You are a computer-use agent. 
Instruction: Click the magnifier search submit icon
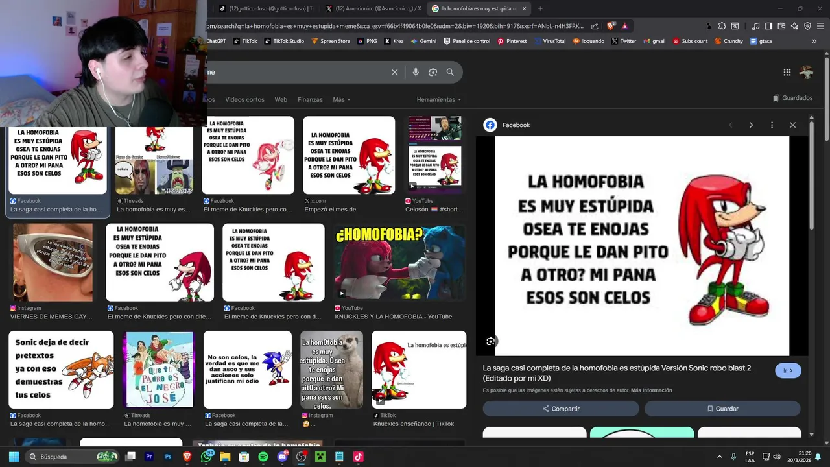point(450,72)
